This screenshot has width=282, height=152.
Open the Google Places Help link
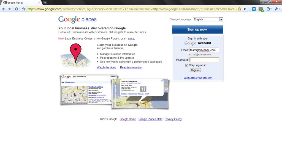coord(150,119)
